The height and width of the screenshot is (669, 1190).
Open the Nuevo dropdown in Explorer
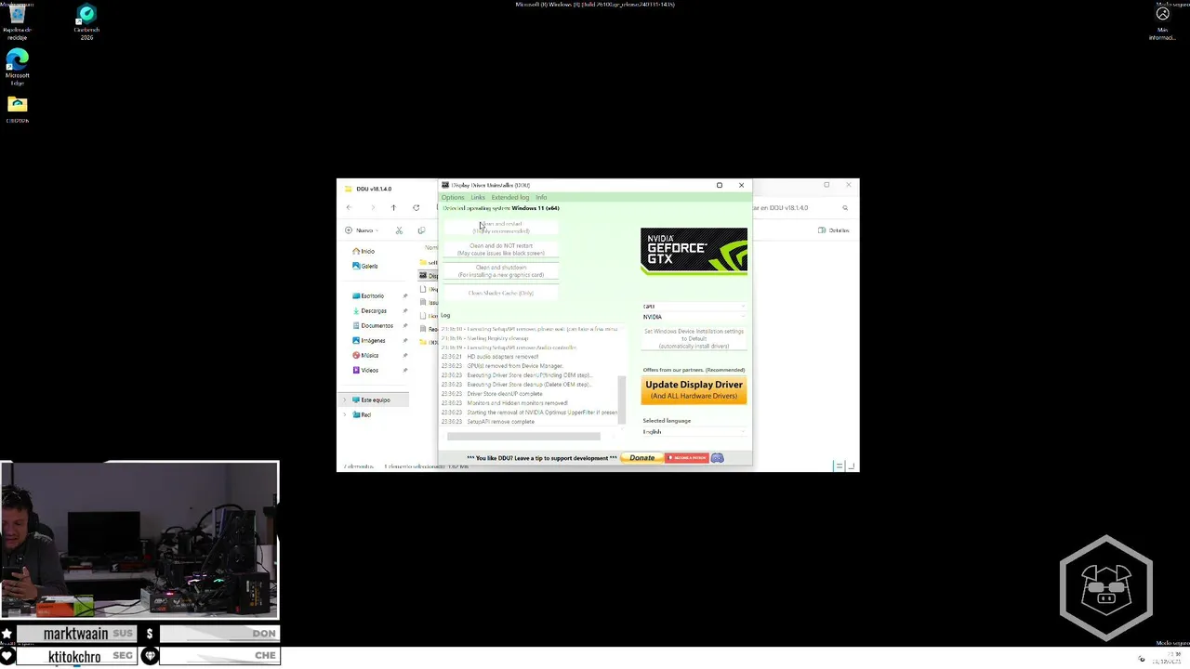tap(361, 230)
